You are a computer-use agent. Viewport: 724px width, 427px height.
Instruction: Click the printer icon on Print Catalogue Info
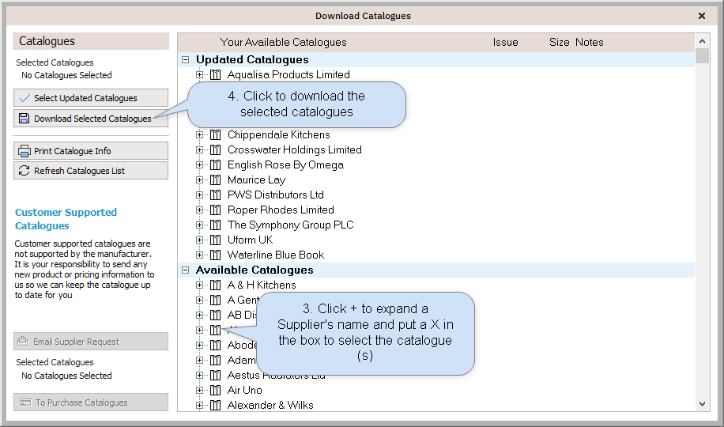[x=24, y=151]
